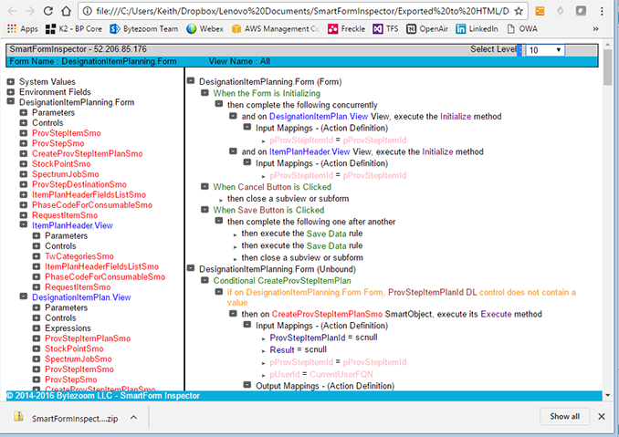
Task: Open the AWS Management Console bookmark
Action: click(275, 29)
